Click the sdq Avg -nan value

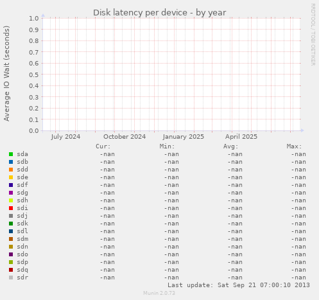tap(235, 270)
